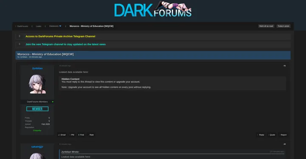Report the first post

click(283, 135)
